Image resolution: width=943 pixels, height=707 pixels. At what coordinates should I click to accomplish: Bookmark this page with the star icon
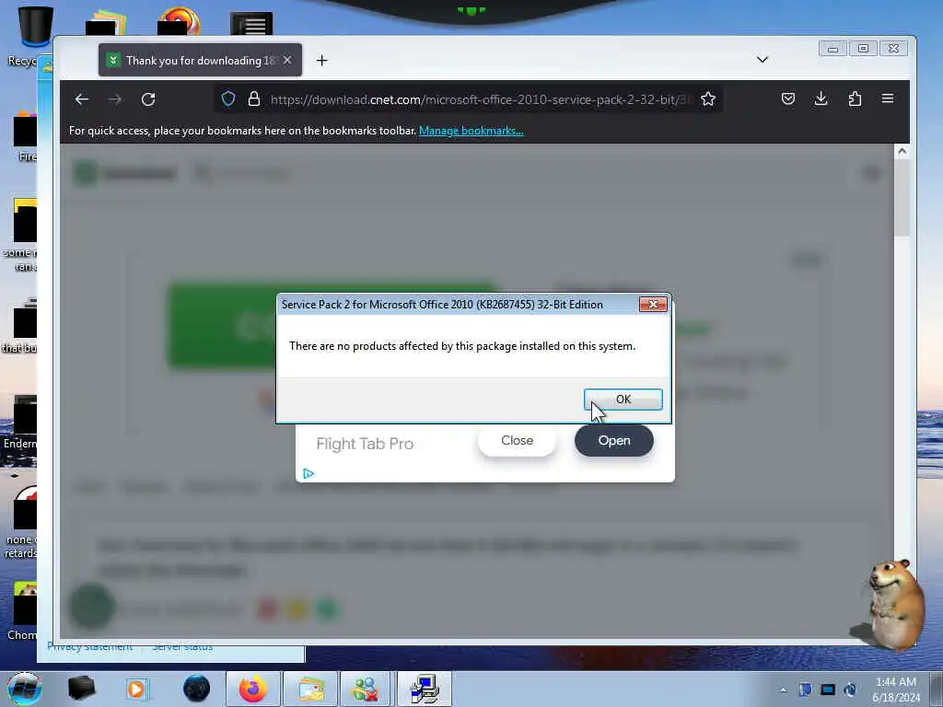click(708, 99)
